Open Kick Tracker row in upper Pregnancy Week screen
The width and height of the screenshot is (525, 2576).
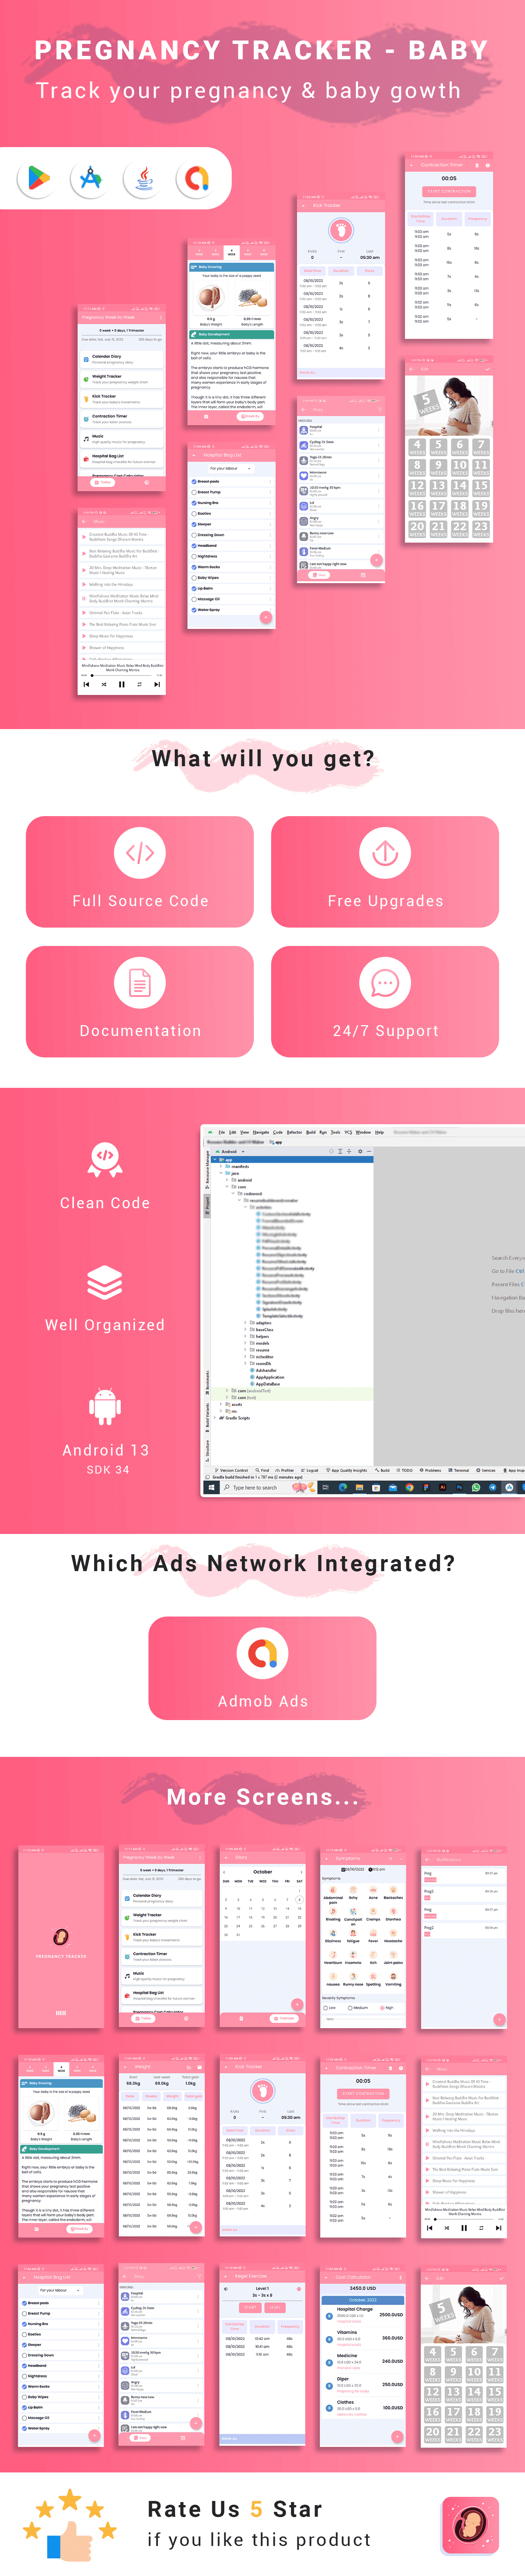122,398
